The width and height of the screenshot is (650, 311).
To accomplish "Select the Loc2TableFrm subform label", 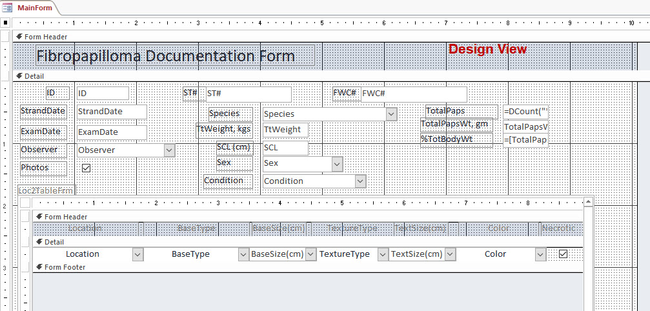I will tap(46, 190).
